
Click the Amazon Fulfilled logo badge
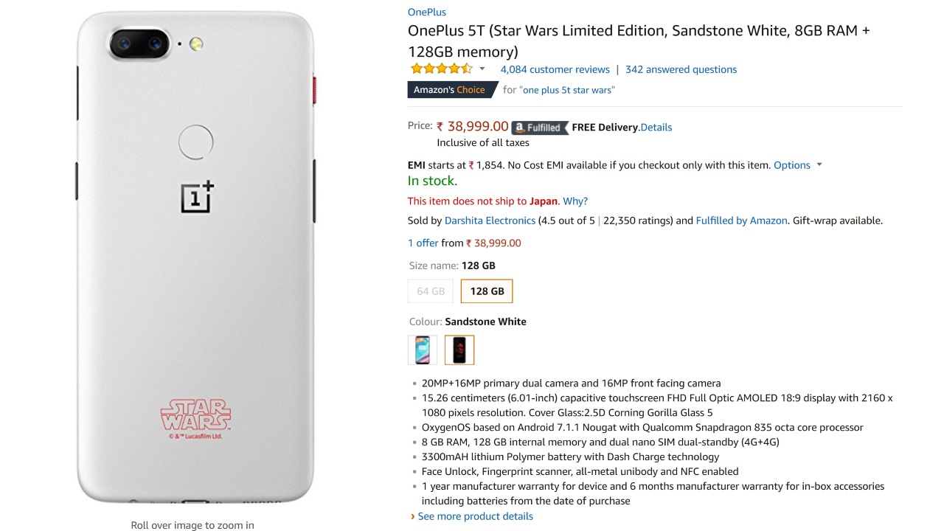541,128
